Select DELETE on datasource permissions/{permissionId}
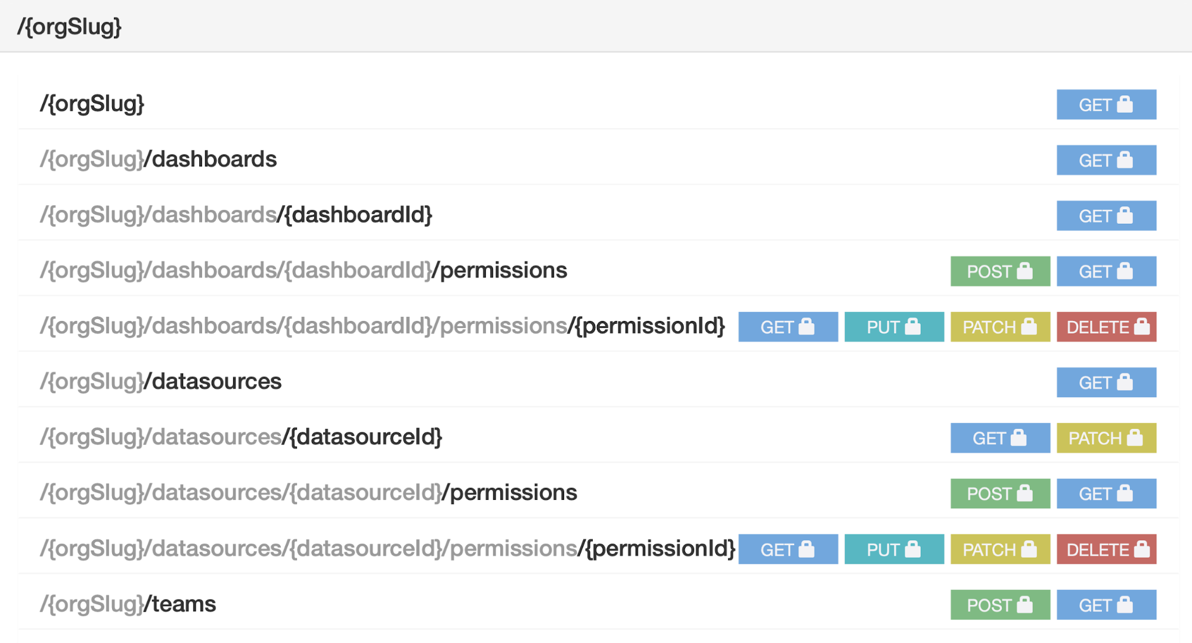 click(1106, 549)
